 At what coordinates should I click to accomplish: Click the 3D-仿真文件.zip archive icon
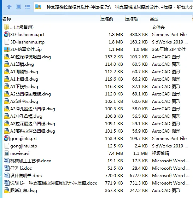[x=7, y=49]
